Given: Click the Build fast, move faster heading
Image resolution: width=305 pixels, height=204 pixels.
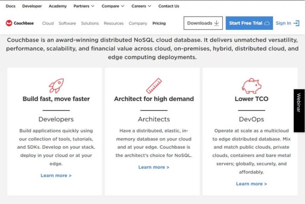Looking at the screenshot, I should coord(56,99).
